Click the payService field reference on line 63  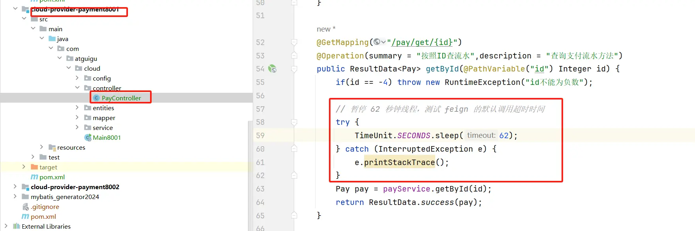coord(406,189)
